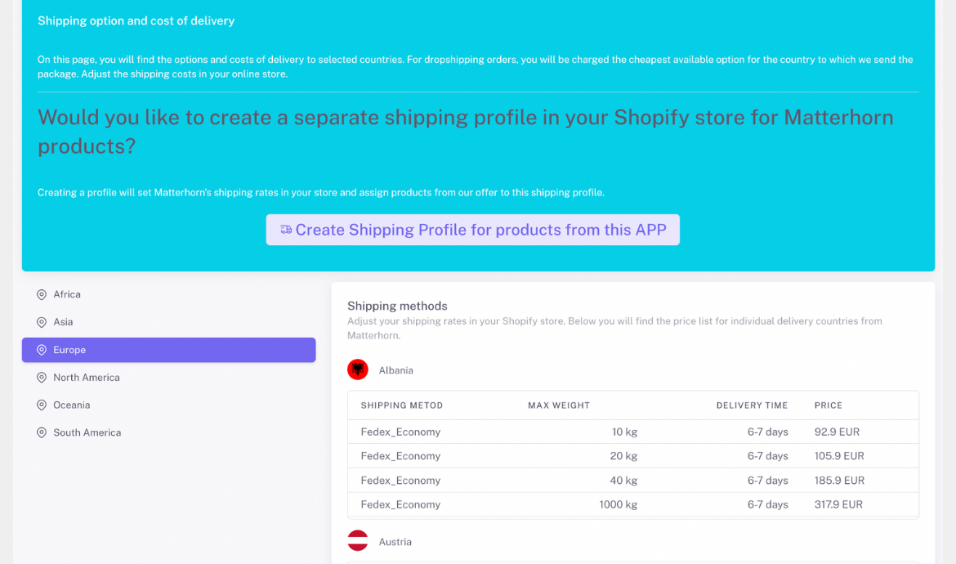956x564 pixels.
Task: Click the SHIPPING METOD column header
Action: 402,405
